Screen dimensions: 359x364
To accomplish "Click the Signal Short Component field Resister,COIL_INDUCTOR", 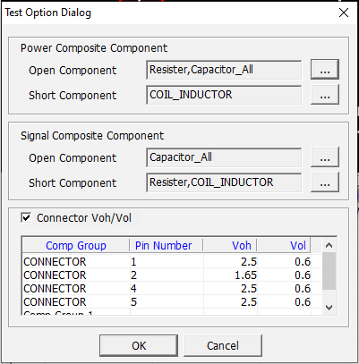I will point(224,182).
